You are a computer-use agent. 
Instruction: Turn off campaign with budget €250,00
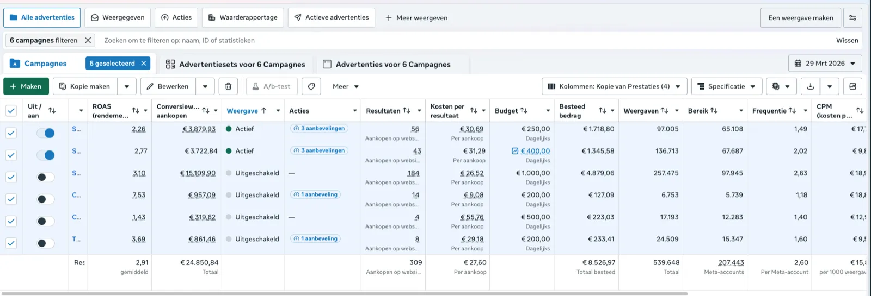pyautogui.click(x=46, y=133)
